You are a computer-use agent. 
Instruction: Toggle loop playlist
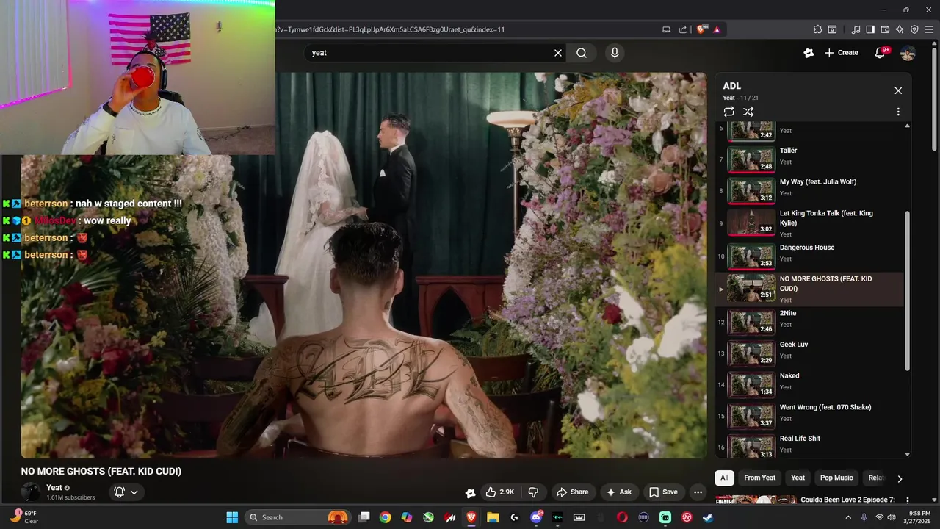pyautogui.click(x=728, y=112)
